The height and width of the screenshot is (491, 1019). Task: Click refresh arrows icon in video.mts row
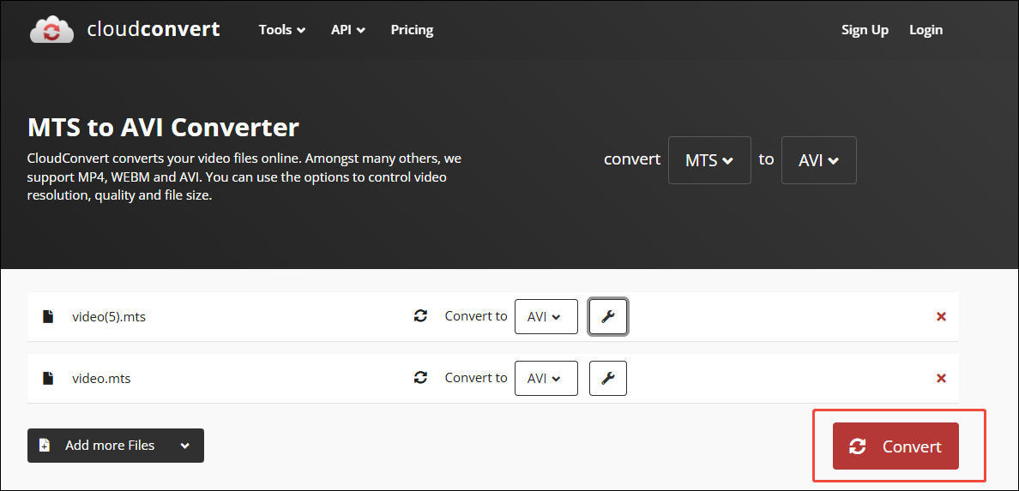coord(420,377)
